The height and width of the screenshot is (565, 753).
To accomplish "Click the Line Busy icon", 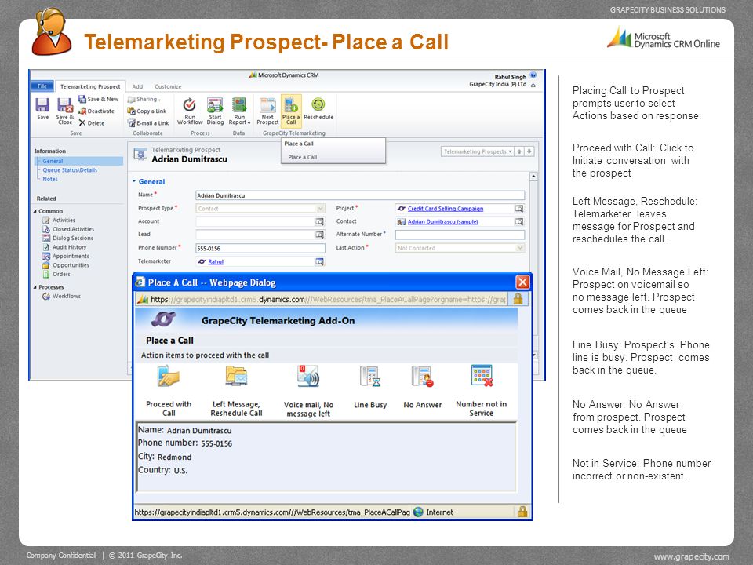I will coord(370,376).
